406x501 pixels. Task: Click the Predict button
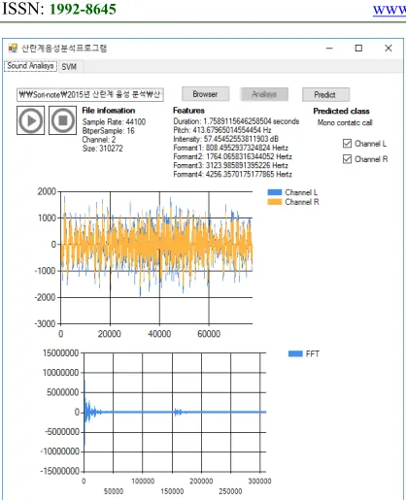tap(325, 94)
